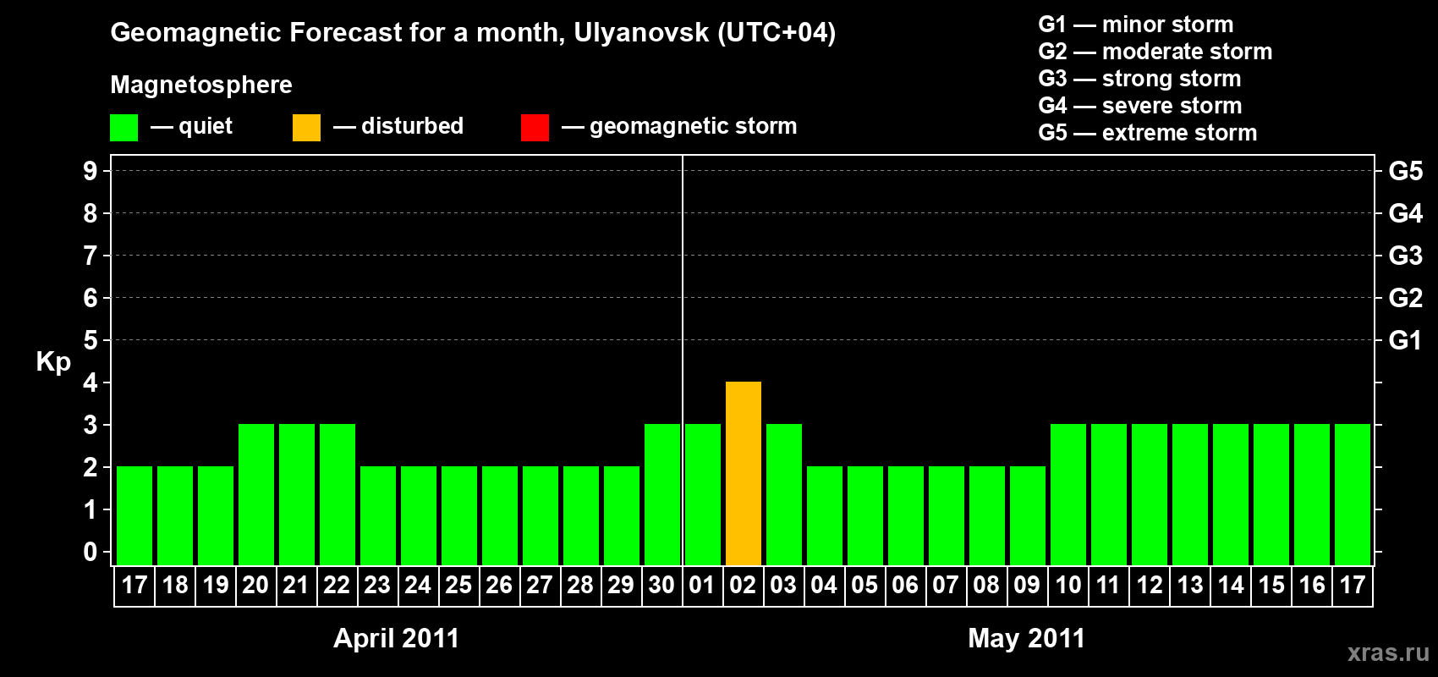
Task: Click the red geomagnetic storm legend swatch
Action: 535,128
